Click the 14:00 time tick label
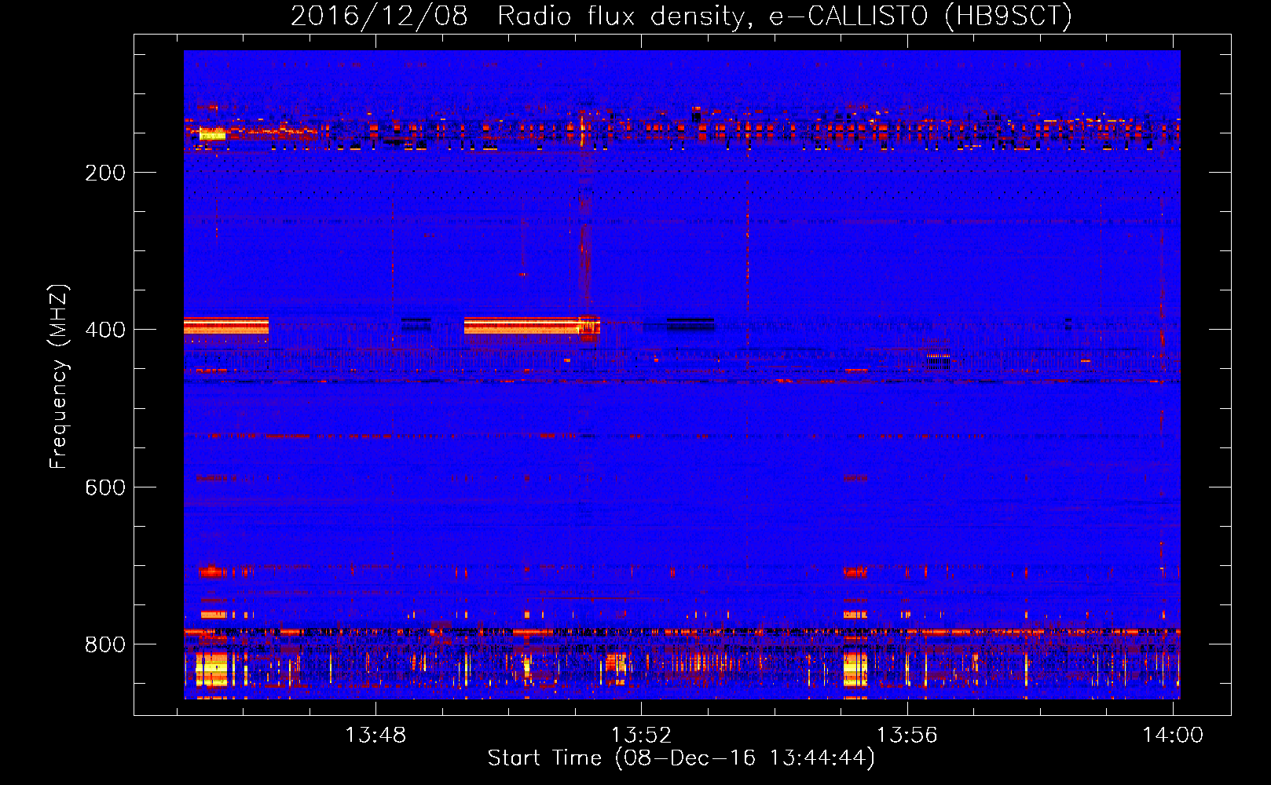The image size is (1271, 785). pos(1173,735)
